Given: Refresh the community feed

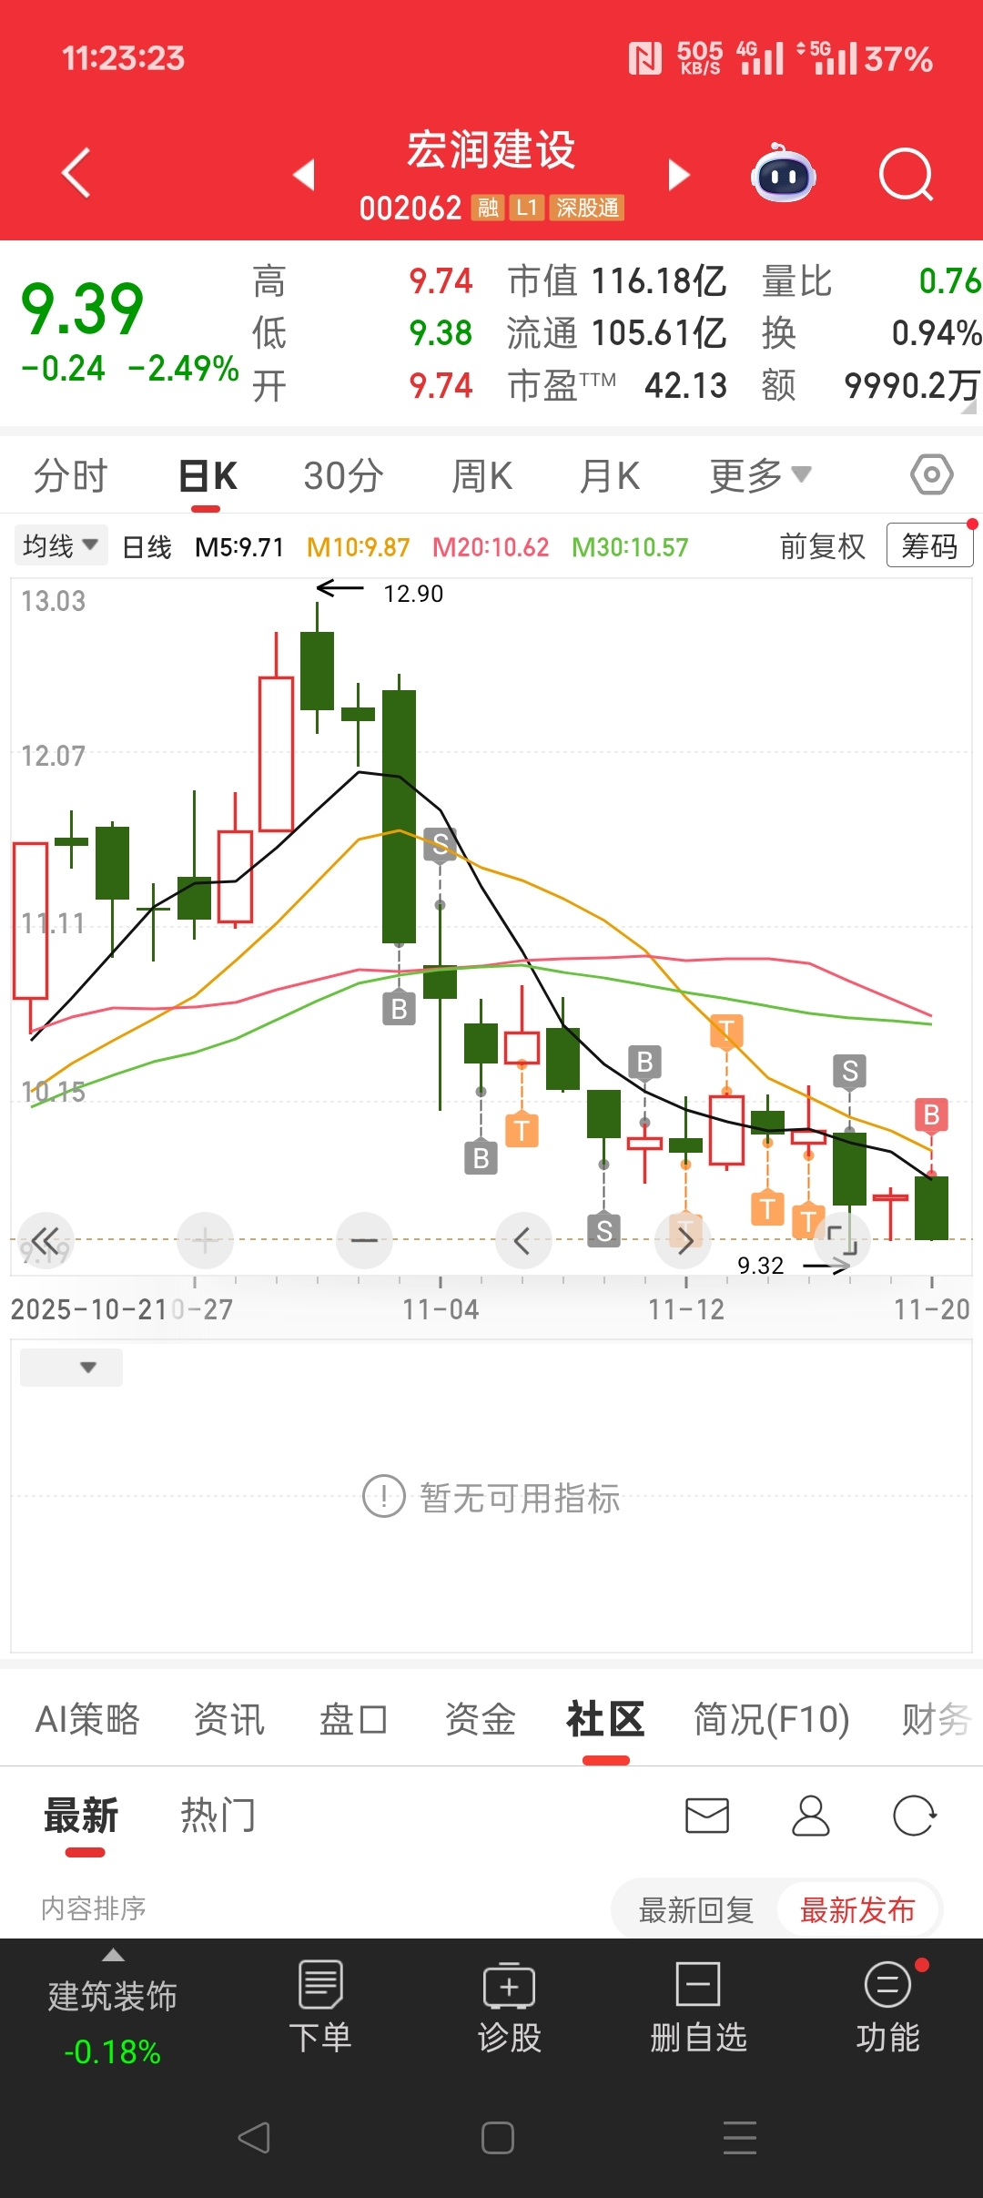Looking at the screenshot, I should (915, 1816).
